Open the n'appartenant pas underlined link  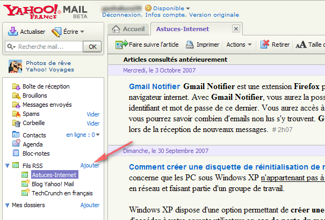(292, 178)
